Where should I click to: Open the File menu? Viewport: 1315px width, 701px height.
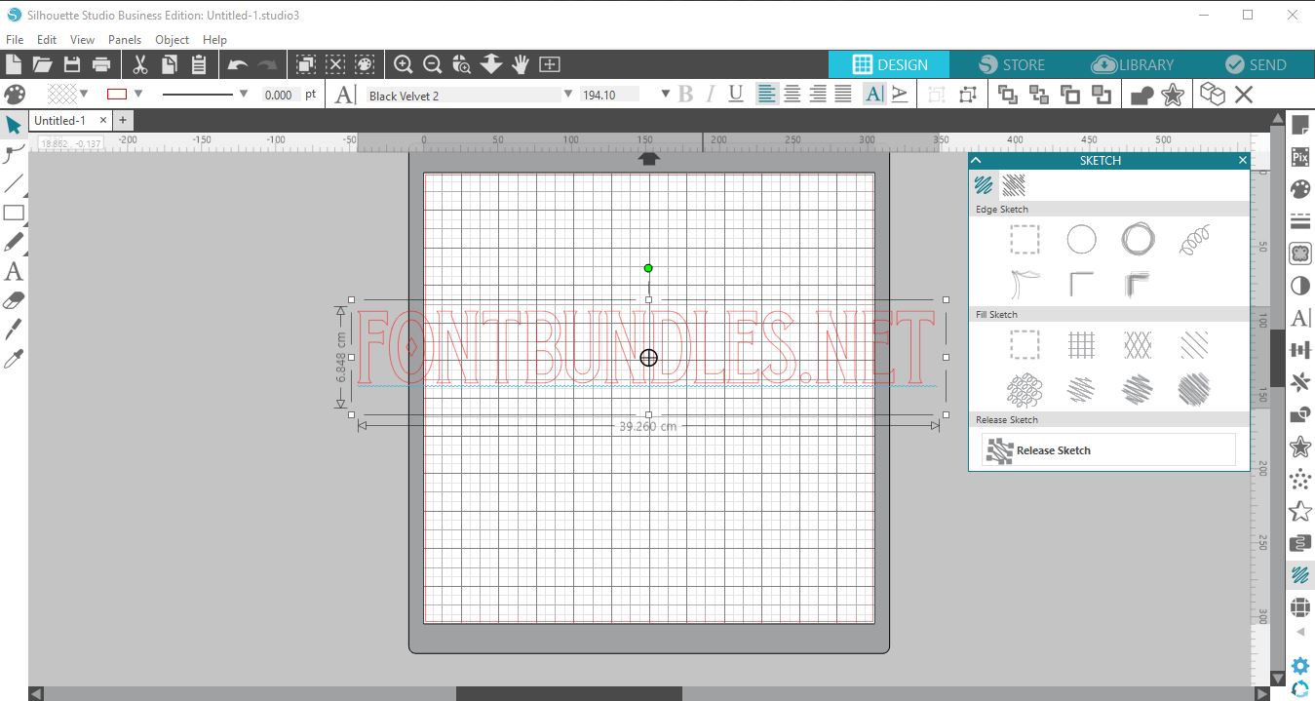point(15,40)
